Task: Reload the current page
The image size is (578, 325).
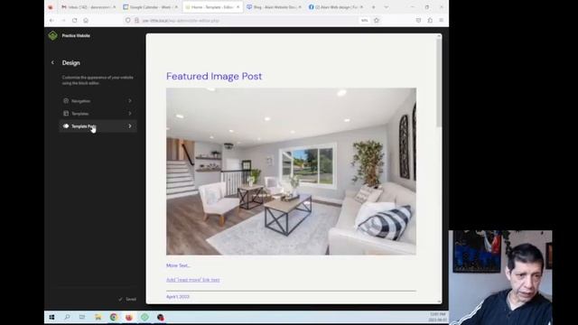Action: [x=74, y=20]
